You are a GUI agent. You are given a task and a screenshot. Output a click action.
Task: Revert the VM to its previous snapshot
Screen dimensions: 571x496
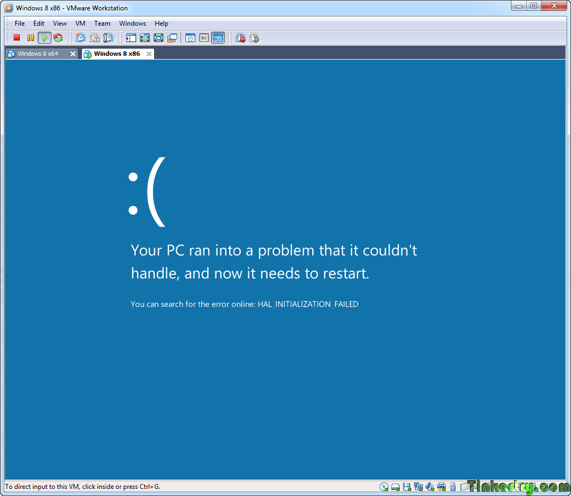tap(94, 38)
